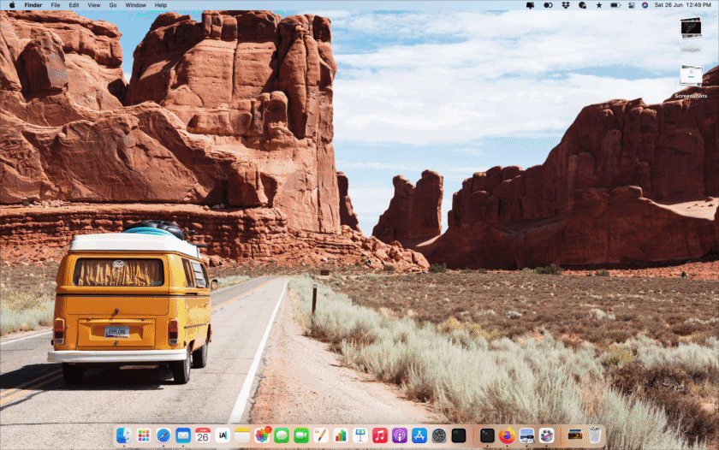Open Launchpad in the Dock
Viewport: 719px width, 450px height.
tap(144, 435)
